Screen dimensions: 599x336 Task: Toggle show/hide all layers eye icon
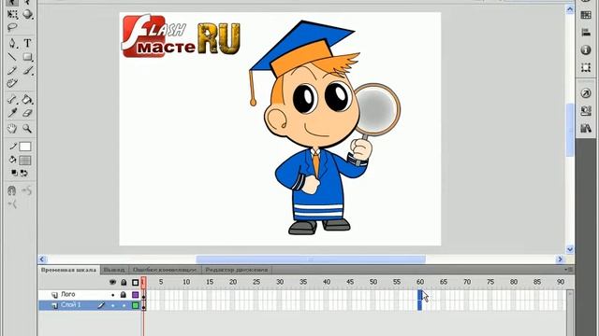112,282
